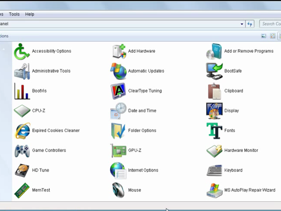Open the Hardware Monitor icon
Screen dimensions: 281x211
coord(214,151)
